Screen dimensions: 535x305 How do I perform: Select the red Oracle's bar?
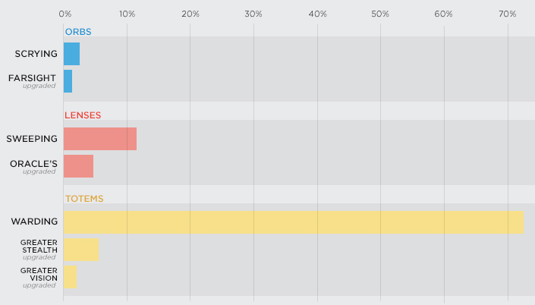[x=78, y=166]
